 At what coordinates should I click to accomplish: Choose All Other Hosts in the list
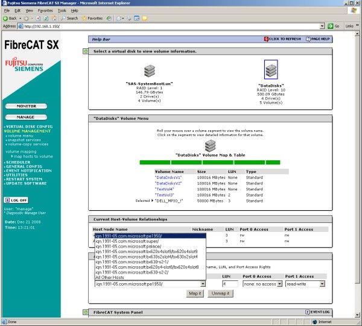(150, 277)
